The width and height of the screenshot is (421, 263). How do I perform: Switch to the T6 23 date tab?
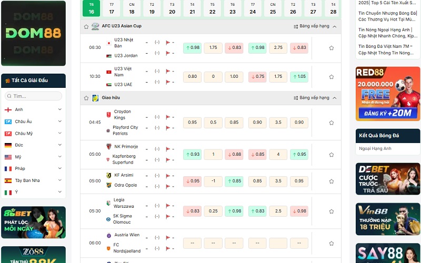(x=233, y=8)
